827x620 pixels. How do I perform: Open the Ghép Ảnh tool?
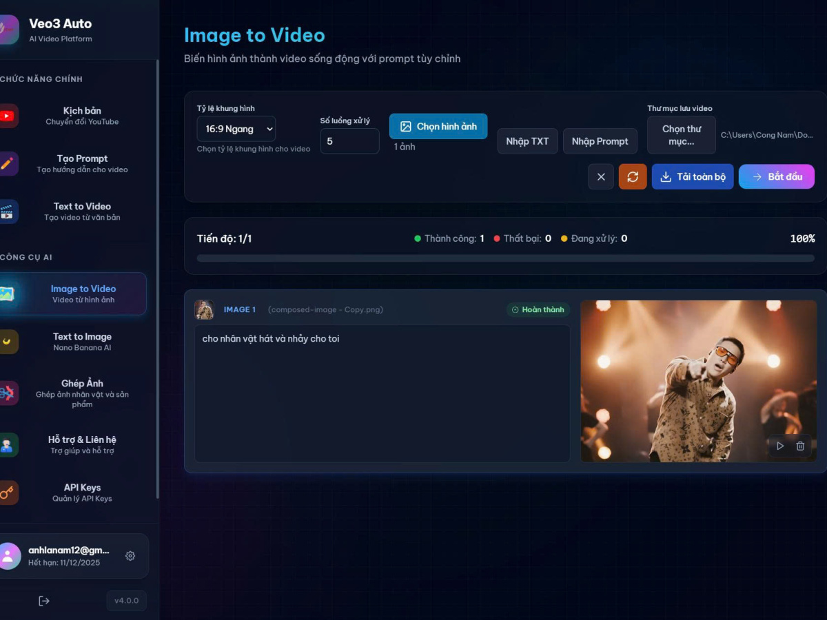tap(81, 394)
